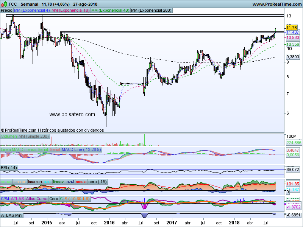Open MM (Exponencial 18) indicator label
Viewport: 303px width, 227px height.
coord(71,11)
